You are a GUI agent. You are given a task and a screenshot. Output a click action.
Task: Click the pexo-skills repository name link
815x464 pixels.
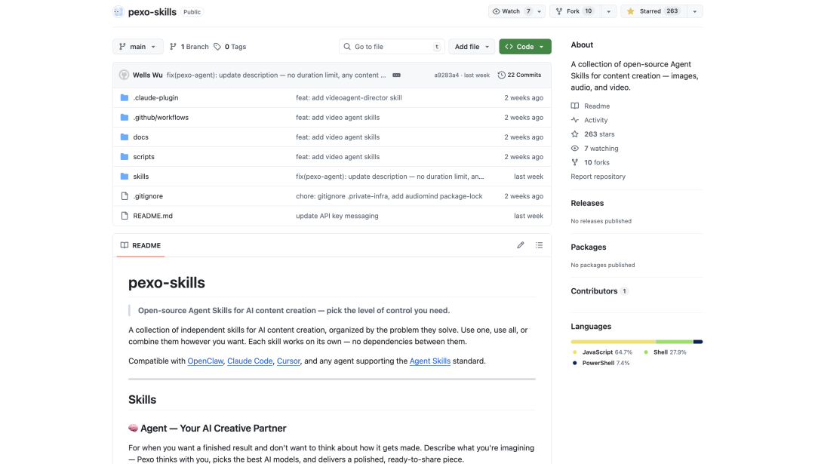coord(152,12)
